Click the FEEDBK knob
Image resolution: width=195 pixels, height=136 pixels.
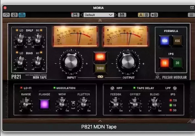point(116,104)
